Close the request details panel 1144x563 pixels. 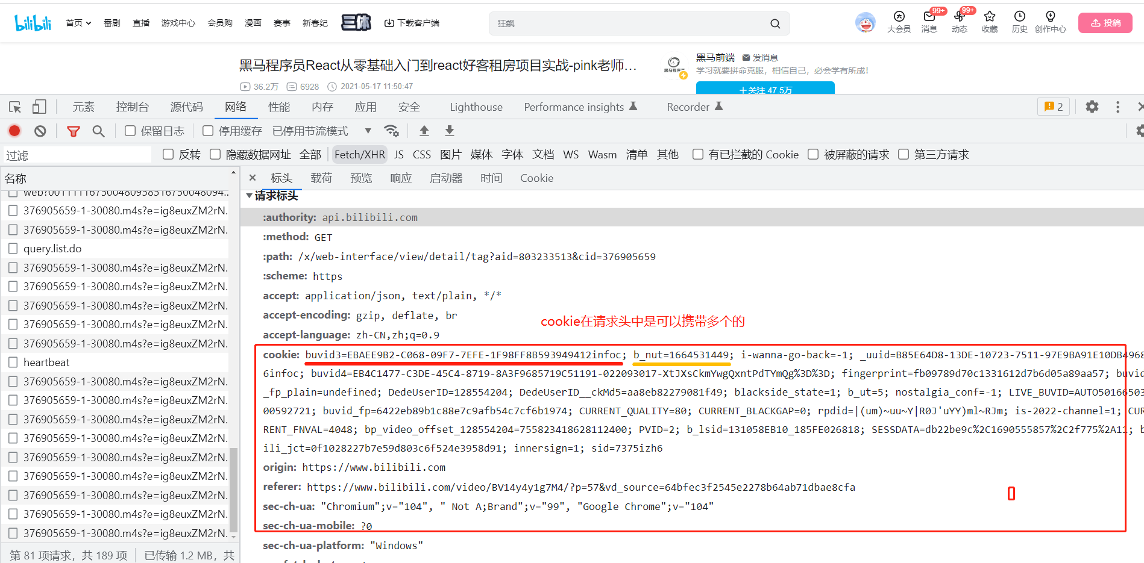253,178
